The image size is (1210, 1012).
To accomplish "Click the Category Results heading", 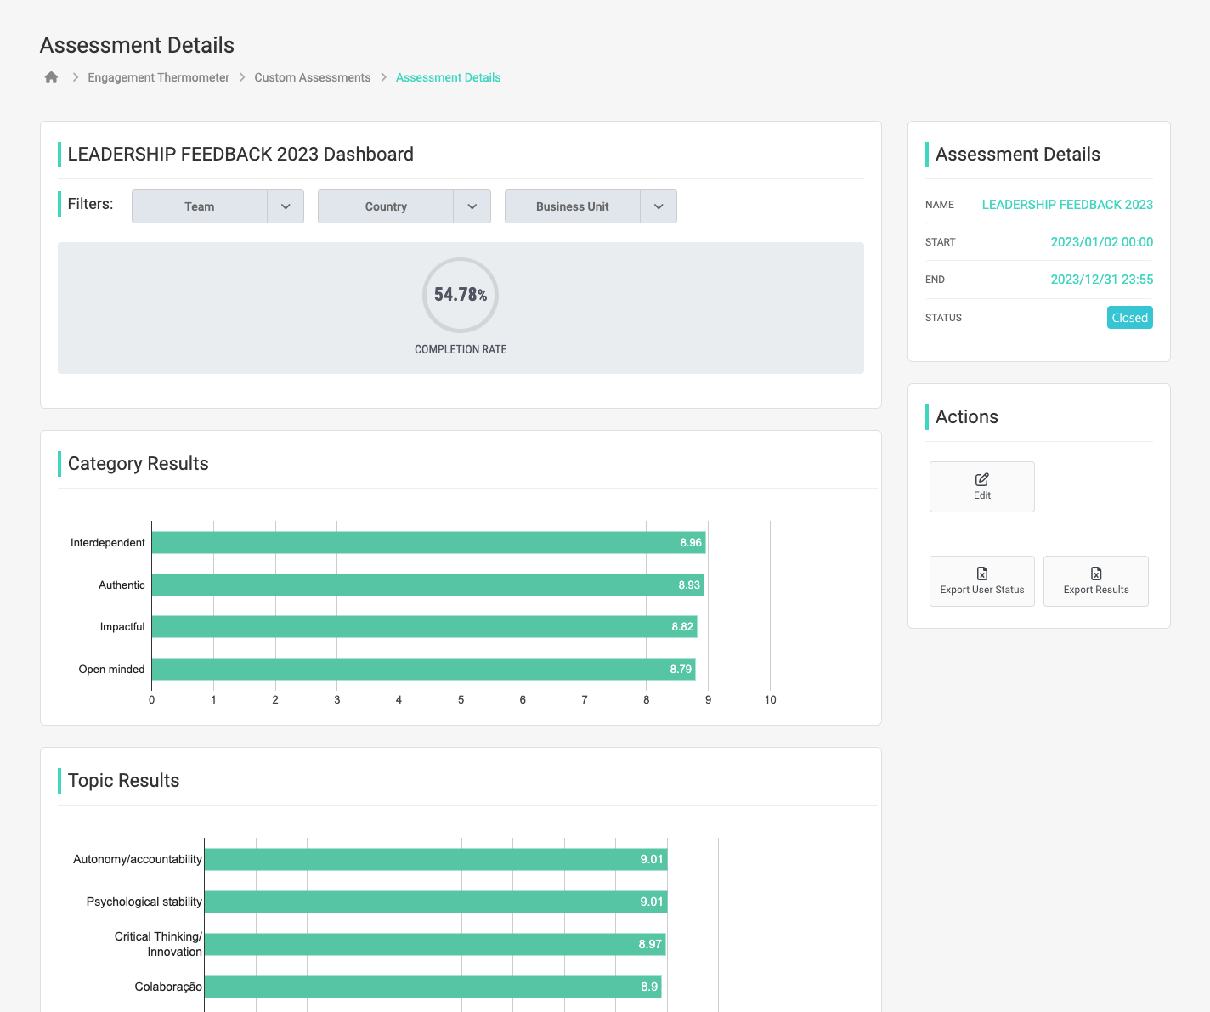I will (138, 464).
